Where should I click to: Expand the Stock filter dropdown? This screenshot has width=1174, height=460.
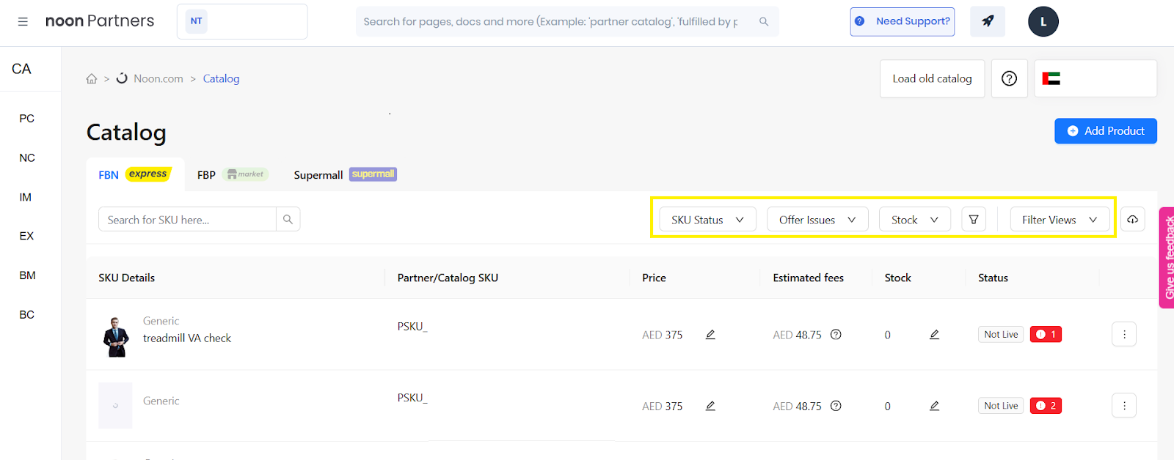pos(914,219)
